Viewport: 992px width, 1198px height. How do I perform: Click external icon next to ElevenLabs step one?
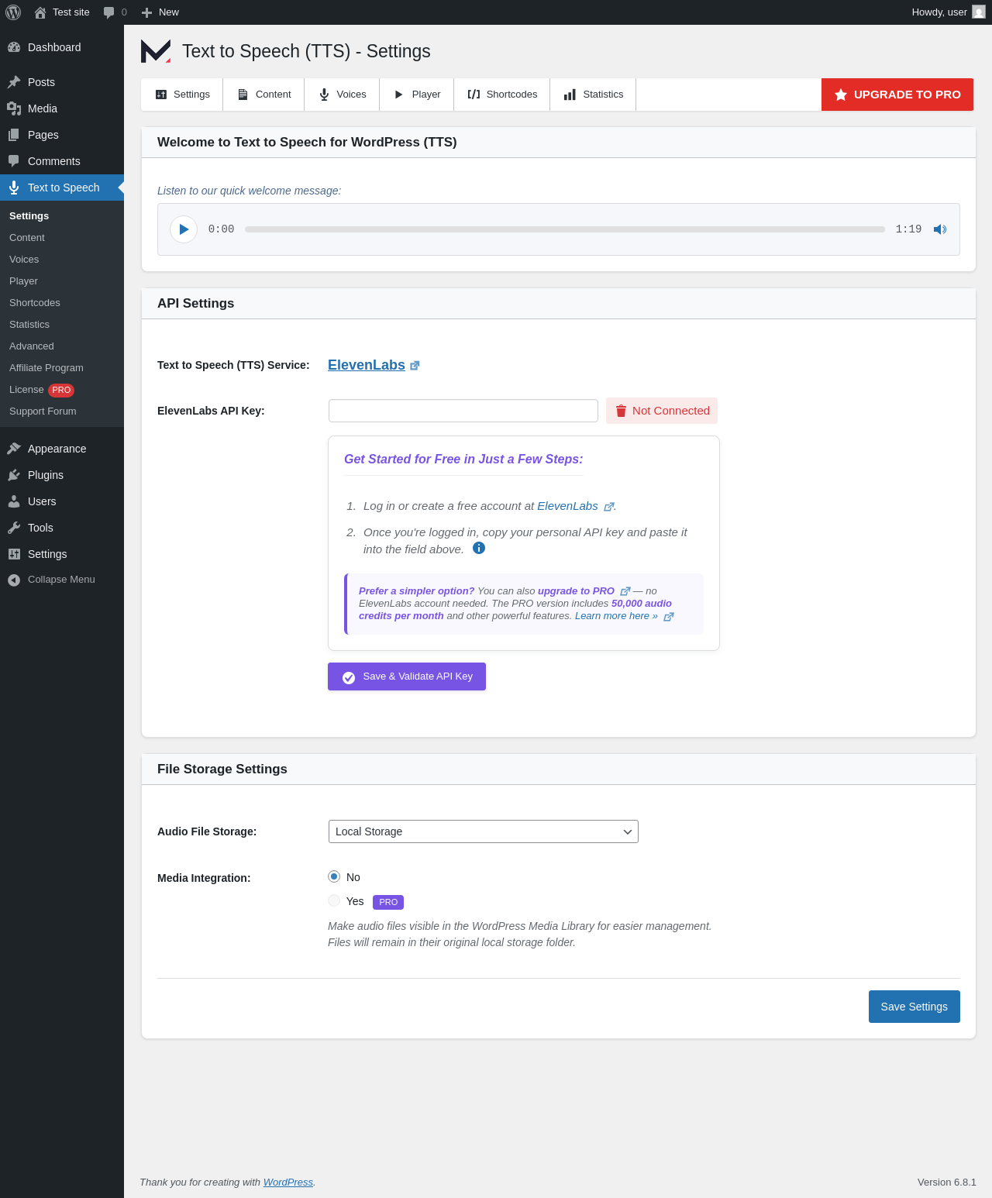609,507
